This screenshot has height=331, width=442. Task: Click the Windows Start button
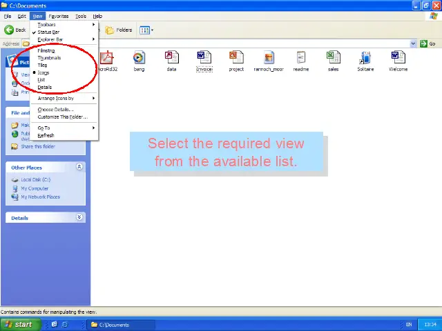20,325
